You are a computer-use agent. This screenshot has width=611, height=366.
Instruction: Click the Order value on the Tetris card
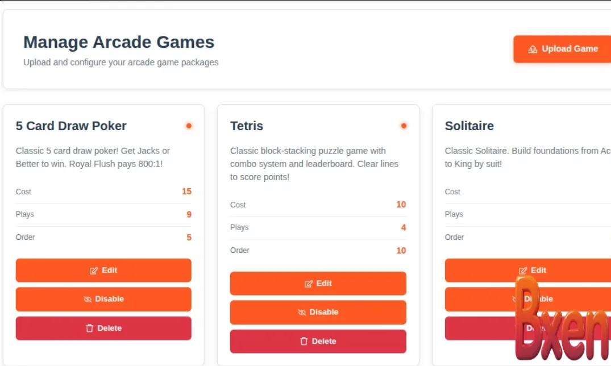[401, 251]
